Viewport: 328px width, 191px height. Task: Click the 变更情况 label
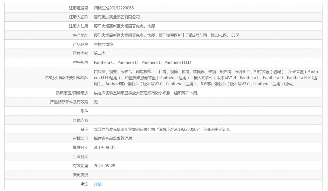[80, 175]
